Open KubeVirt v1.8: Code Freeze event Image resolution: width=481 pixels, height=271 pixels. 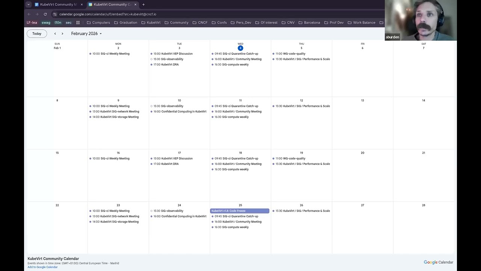click(240, 211)
